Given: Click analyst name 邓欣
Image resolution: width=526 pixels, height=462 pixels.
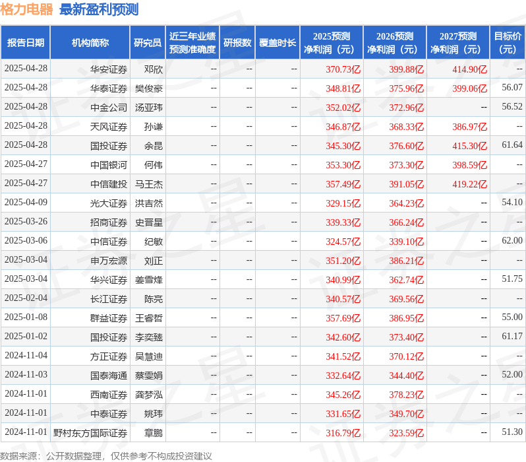Looking at the screenshot, I should point(154,69).
